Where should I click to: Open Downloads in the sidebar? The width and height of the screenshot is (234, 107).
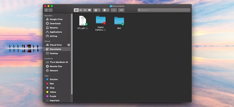click(x=57, y=24)
